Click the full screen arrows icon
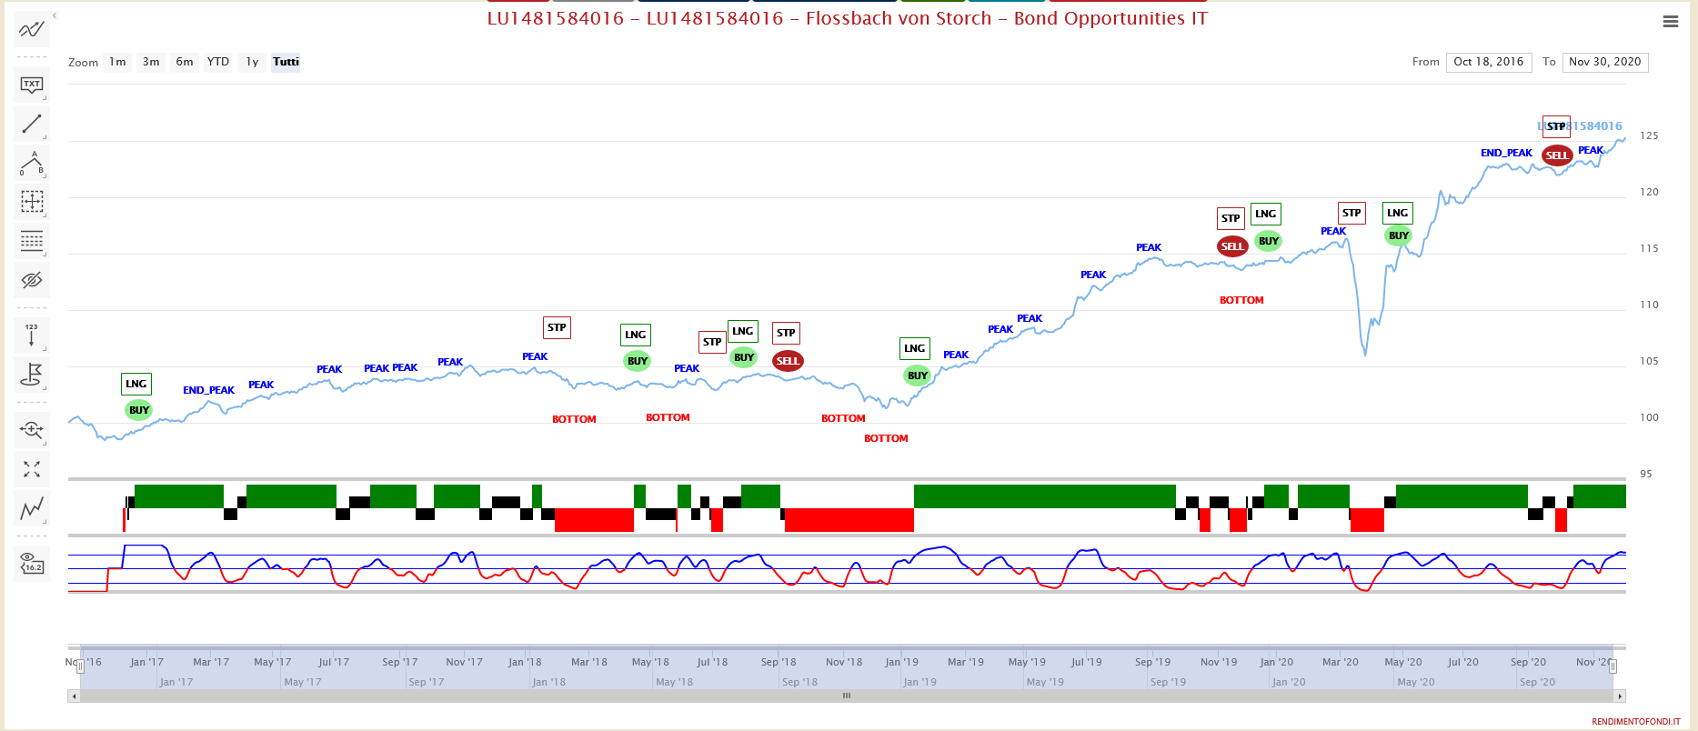The width and height of the screenshot is (1698, 731). click(32, 469)
